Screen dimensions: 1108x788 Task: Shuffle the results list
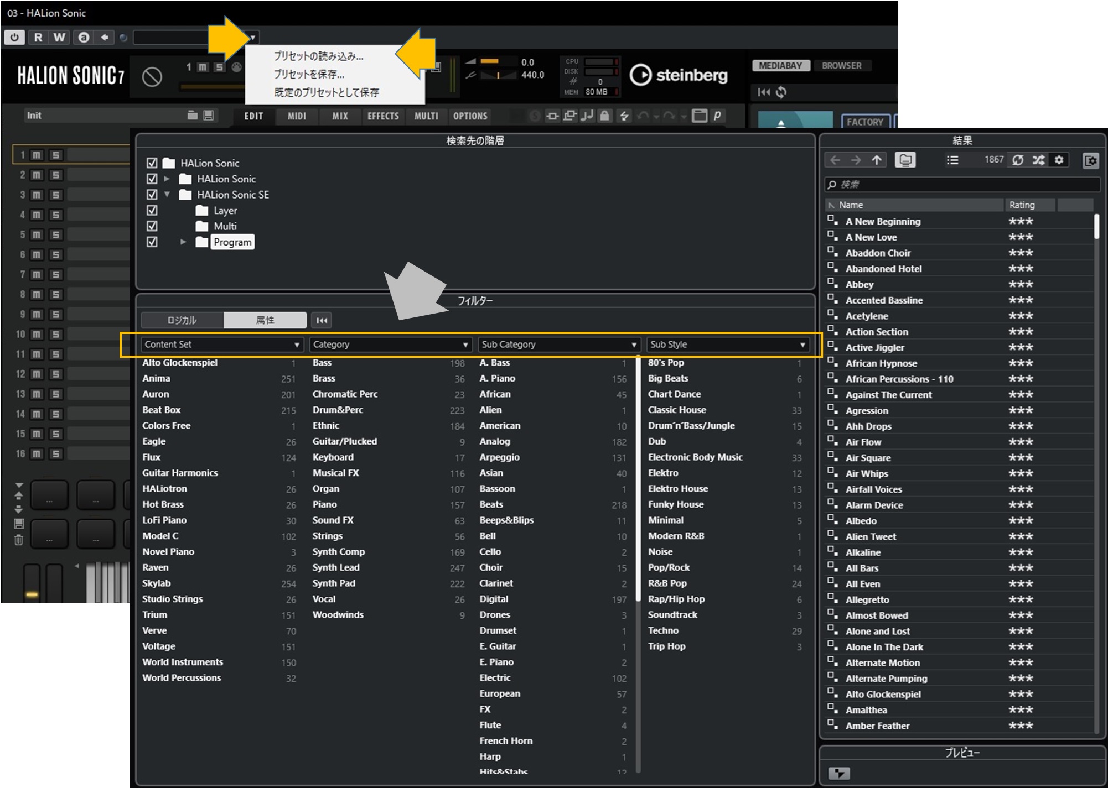(1038, 160)
